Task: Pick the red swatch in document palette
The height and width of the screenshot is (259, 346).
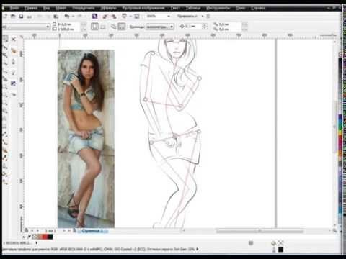Action: point(45,237)
